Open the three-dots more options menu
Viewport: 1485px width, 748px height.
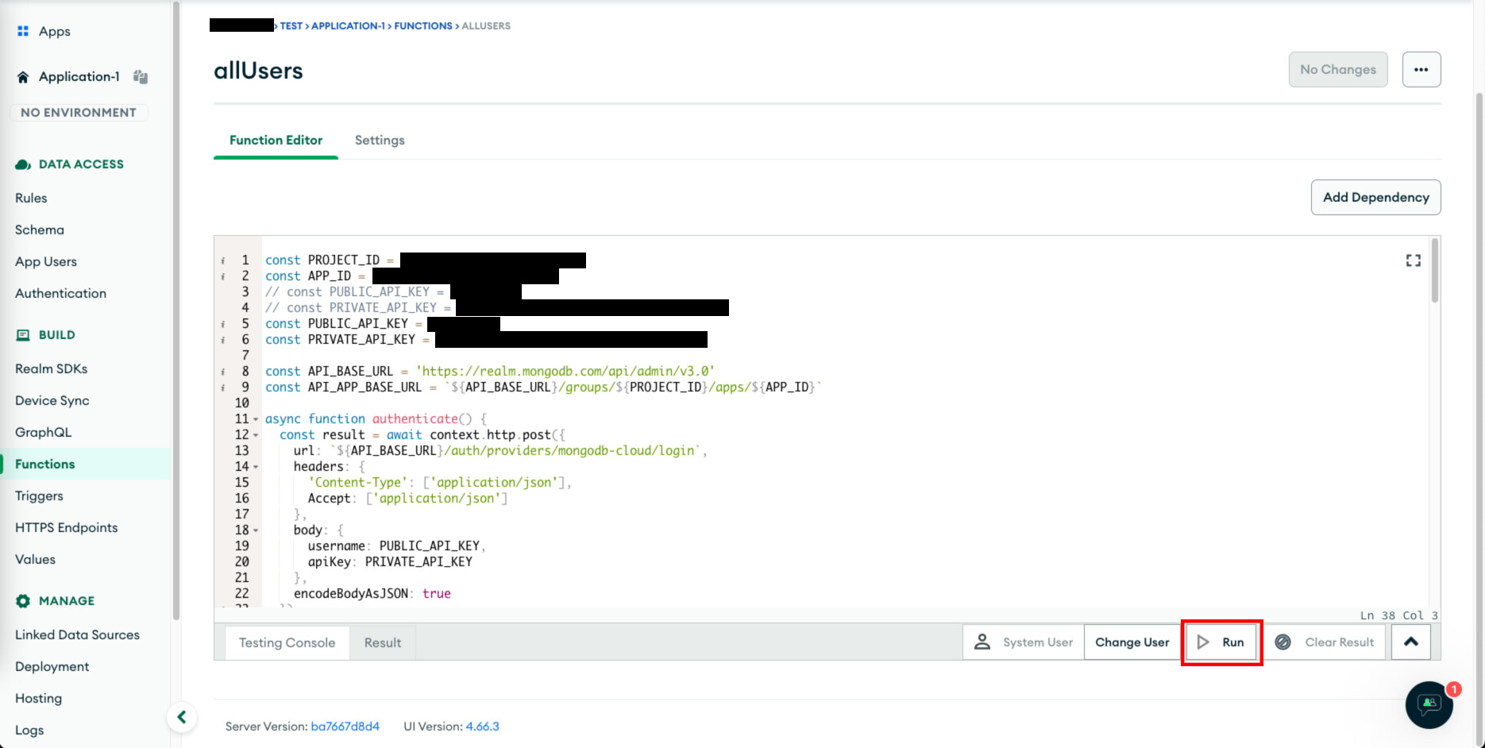1421,70
